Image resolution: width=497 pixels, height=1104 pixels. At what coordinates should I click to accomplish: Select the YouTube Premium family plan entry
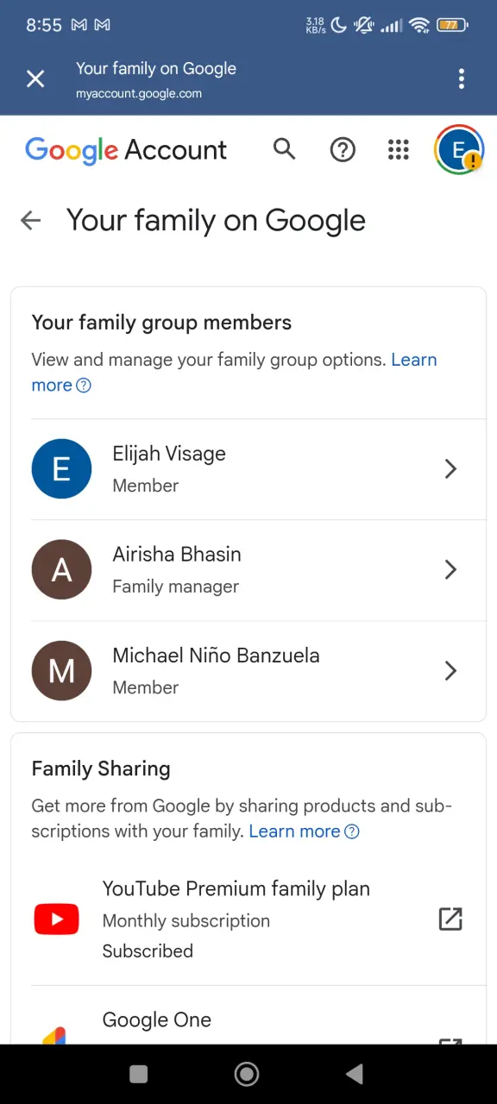tap(248, 919)
